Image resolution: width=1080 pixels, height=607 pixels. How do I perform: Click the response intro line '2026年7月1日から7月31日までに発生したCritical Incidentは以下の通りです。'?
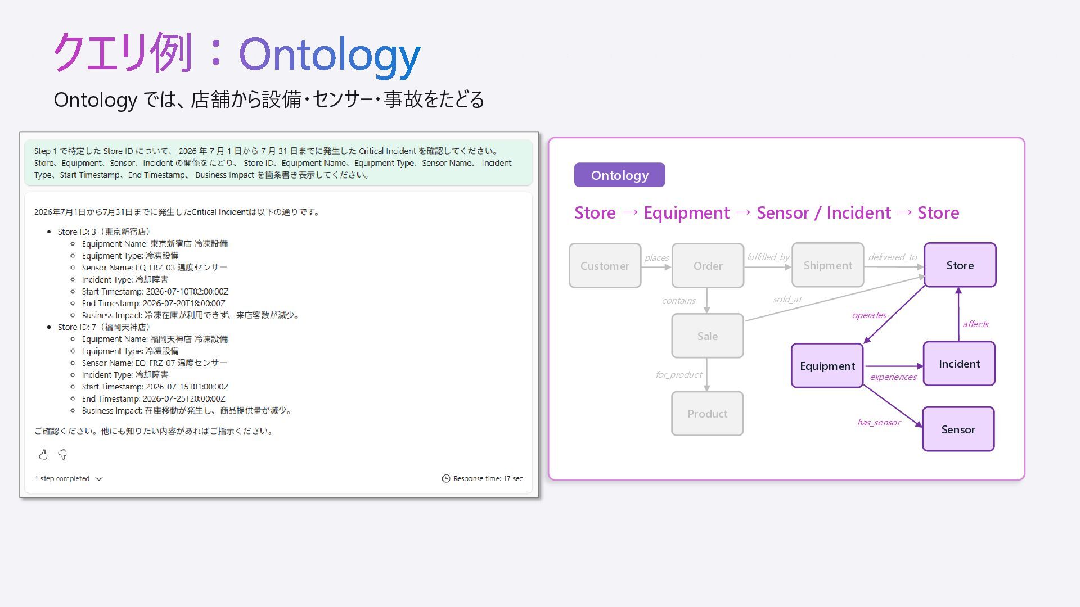[x=178, y=212]
